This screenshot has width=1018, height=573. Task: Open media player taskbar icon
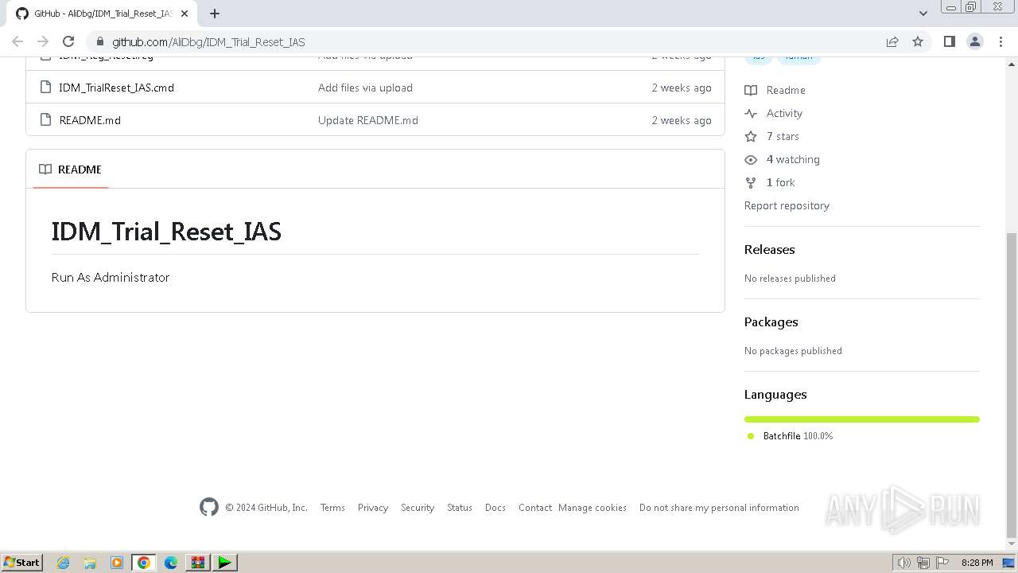[x=117, y=563]
